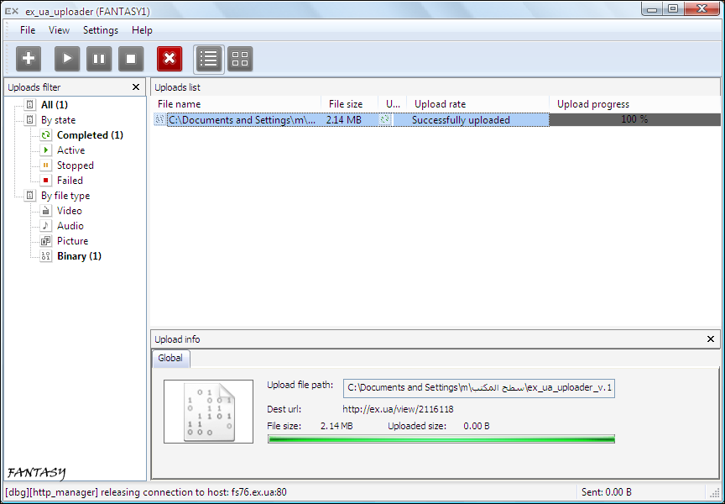Select the By file type node

[x=65, y=196]
